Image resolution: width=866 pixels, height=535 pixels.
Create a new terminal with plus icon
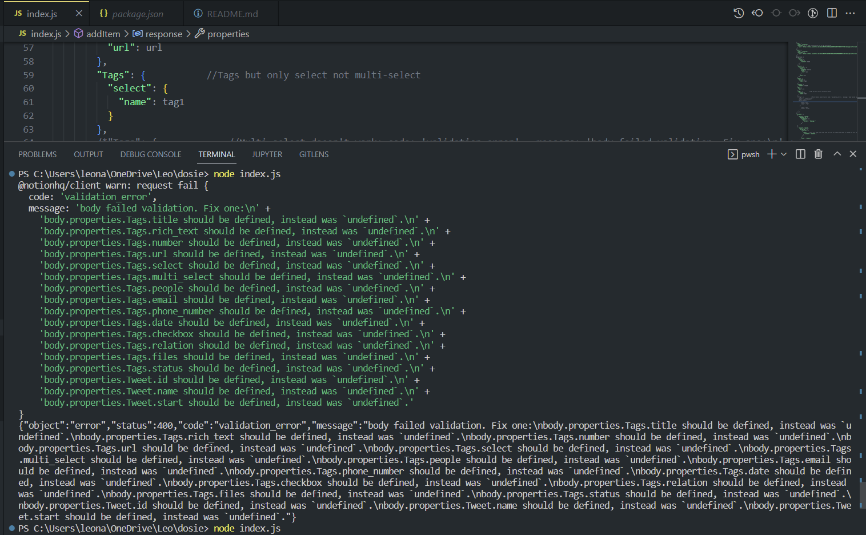point(772,154)
